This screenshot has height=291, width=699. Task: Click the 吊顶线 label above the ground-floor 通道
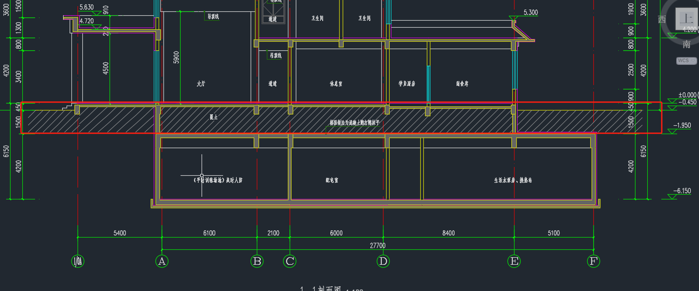tap(276, 56)
